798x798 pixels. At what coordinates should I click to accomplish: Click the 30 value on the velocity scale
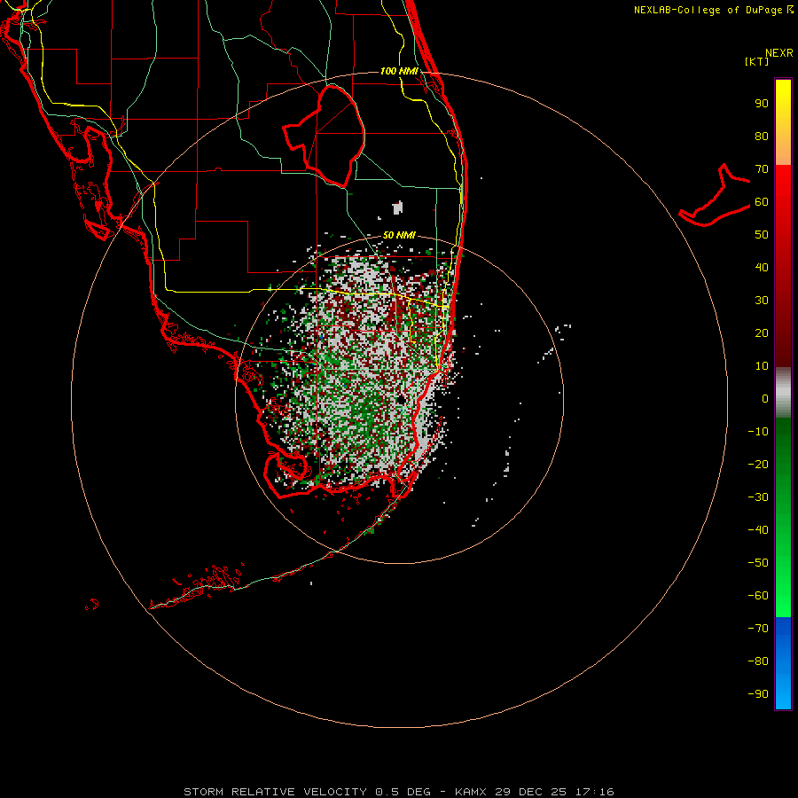pyautogui.click(x=762, y=301)
